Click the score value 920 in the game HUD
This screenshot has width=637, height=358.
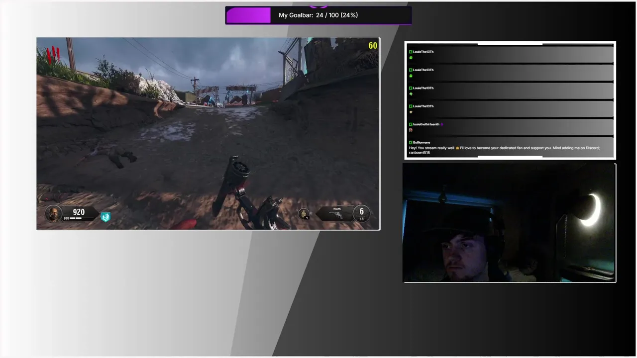(79, 212)
